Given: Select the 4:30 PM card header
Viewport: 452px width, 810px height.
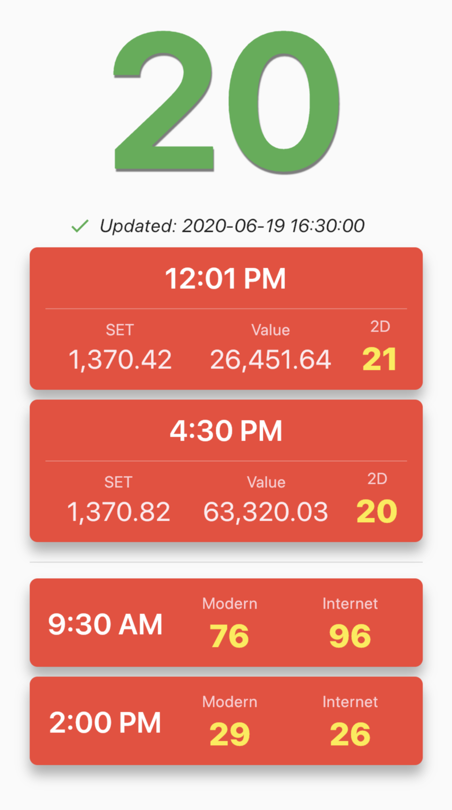Looking at the screenshot, I should coord(226,431).
